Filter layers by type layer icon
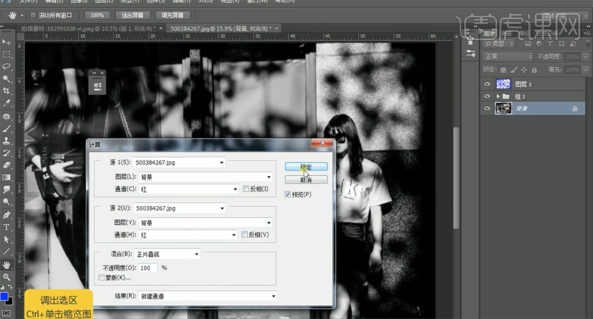 click(x=550, y=44)
